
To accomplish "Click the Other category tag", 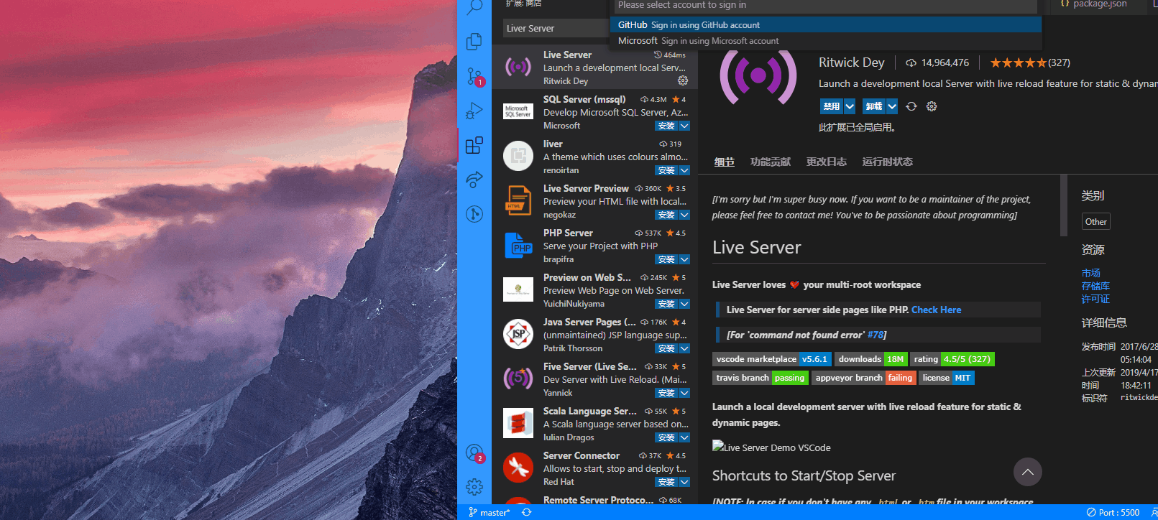I will (x=1096, y=222).
